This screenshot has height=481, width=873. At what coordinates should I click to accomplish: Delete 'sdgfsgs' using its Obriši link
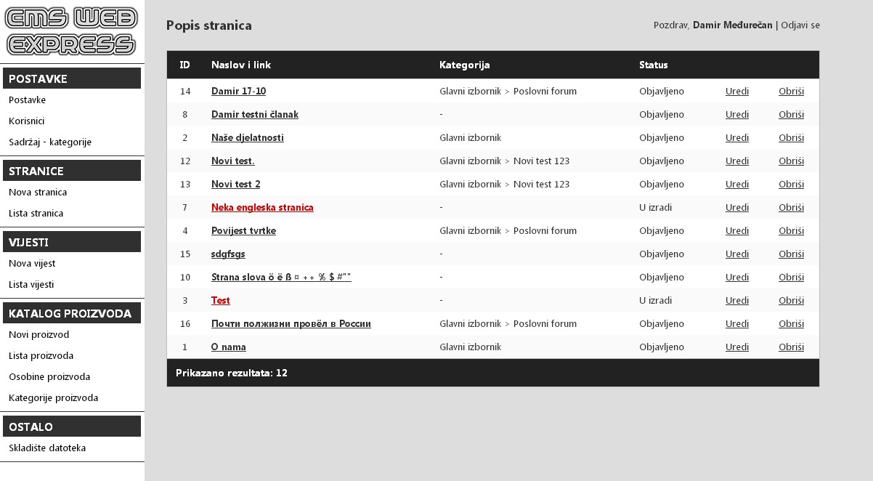point(791,254)
